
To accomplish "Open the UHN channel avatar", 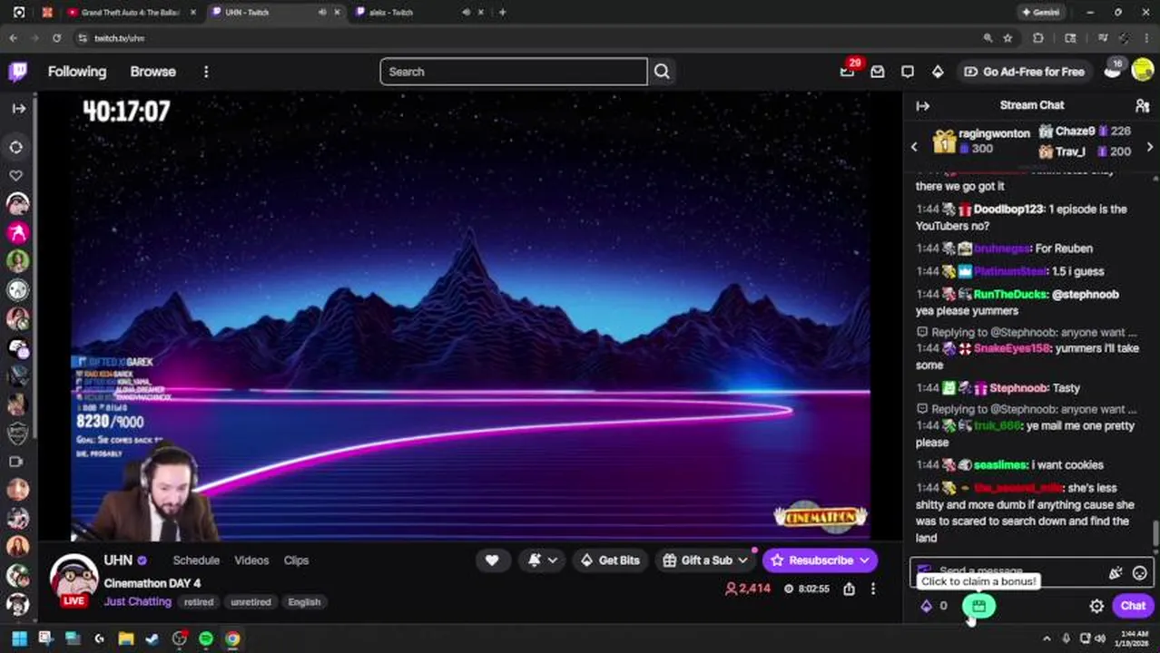I will pos(74,579).
